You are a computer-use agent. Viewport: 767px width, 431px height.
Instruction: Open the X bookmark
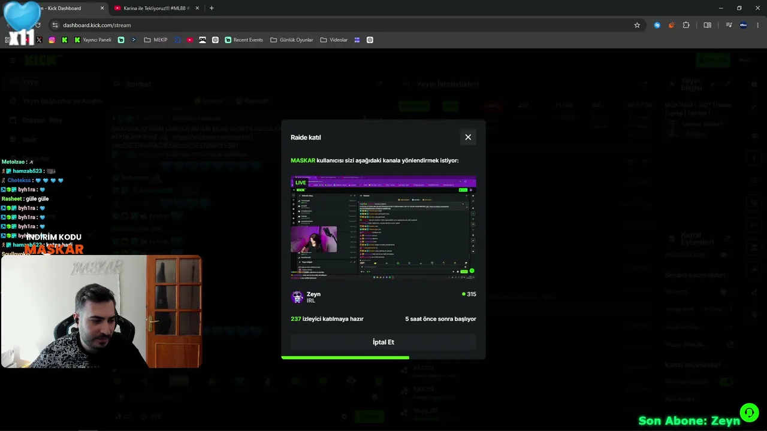pyautogui.click(x=39, y=40)
